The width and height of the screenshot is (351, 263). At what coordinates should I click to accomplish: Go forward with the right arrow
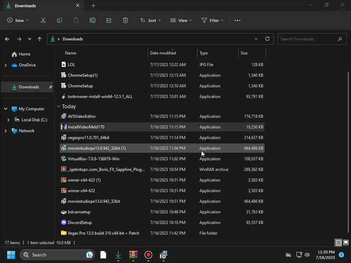pyautogui.click(x=19, y=39)
